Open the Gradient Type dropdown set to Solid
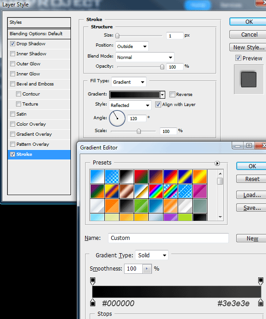 pyautogui.click(x=152, y=255)
